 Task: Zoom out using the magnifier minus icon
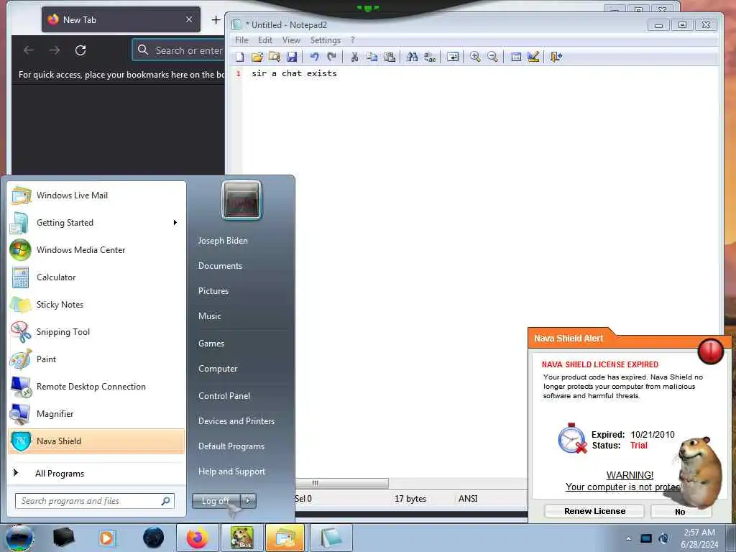point(492,57)
